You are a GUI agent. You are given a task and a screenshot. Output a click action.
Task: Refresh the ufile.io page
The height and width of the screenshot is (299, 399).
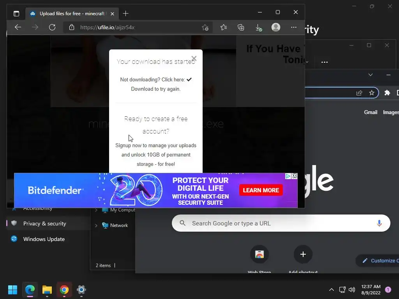(52, 27)
